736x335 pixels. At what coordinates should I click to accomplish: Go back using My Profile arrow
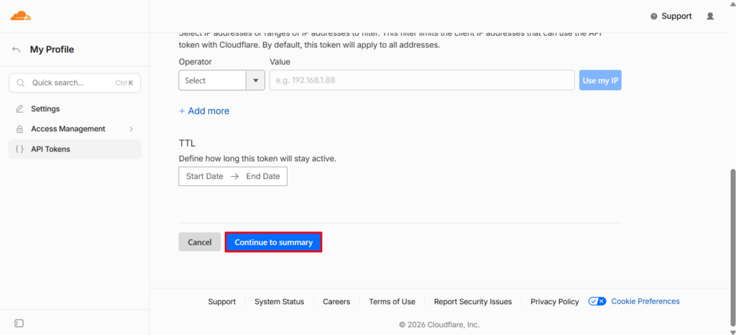(x=17, y=50)
